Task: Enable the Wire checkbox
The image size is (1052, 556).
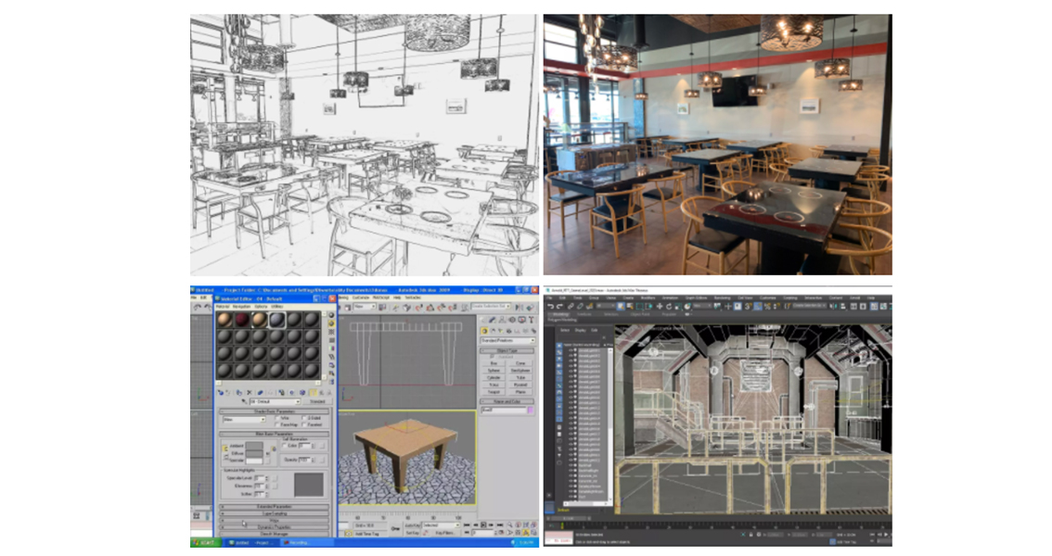Action: tap(278, 418)
